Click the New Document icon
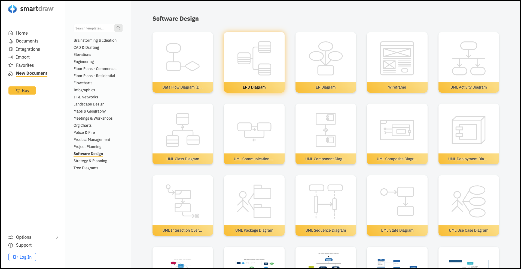This screenshot has height=269, width=521. pyautogui.click(x=11, y=73)
